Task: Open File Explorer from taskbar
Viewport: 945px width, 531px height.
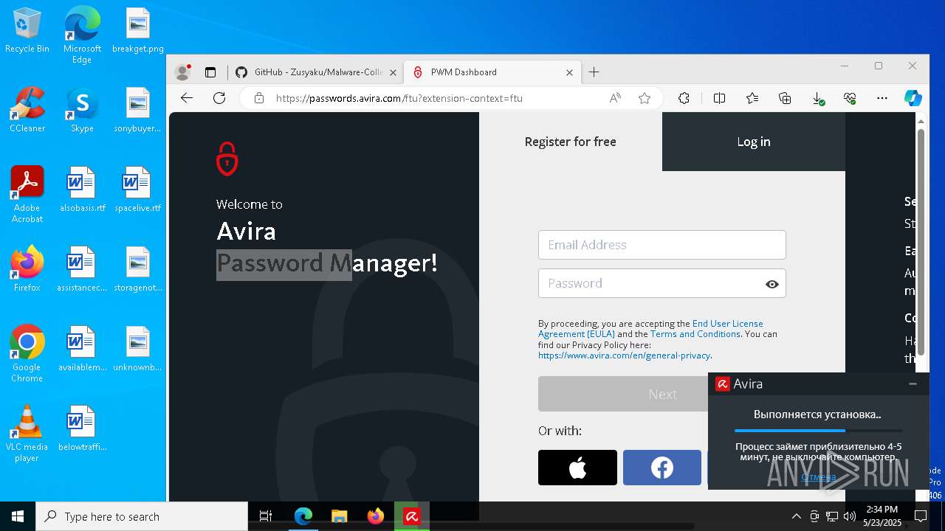Action: click(x=340, y=516)
